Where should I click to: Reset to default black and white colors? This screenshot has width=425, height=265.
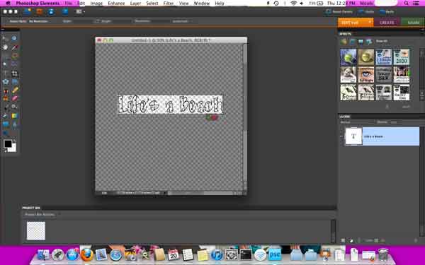click(5, 151)
